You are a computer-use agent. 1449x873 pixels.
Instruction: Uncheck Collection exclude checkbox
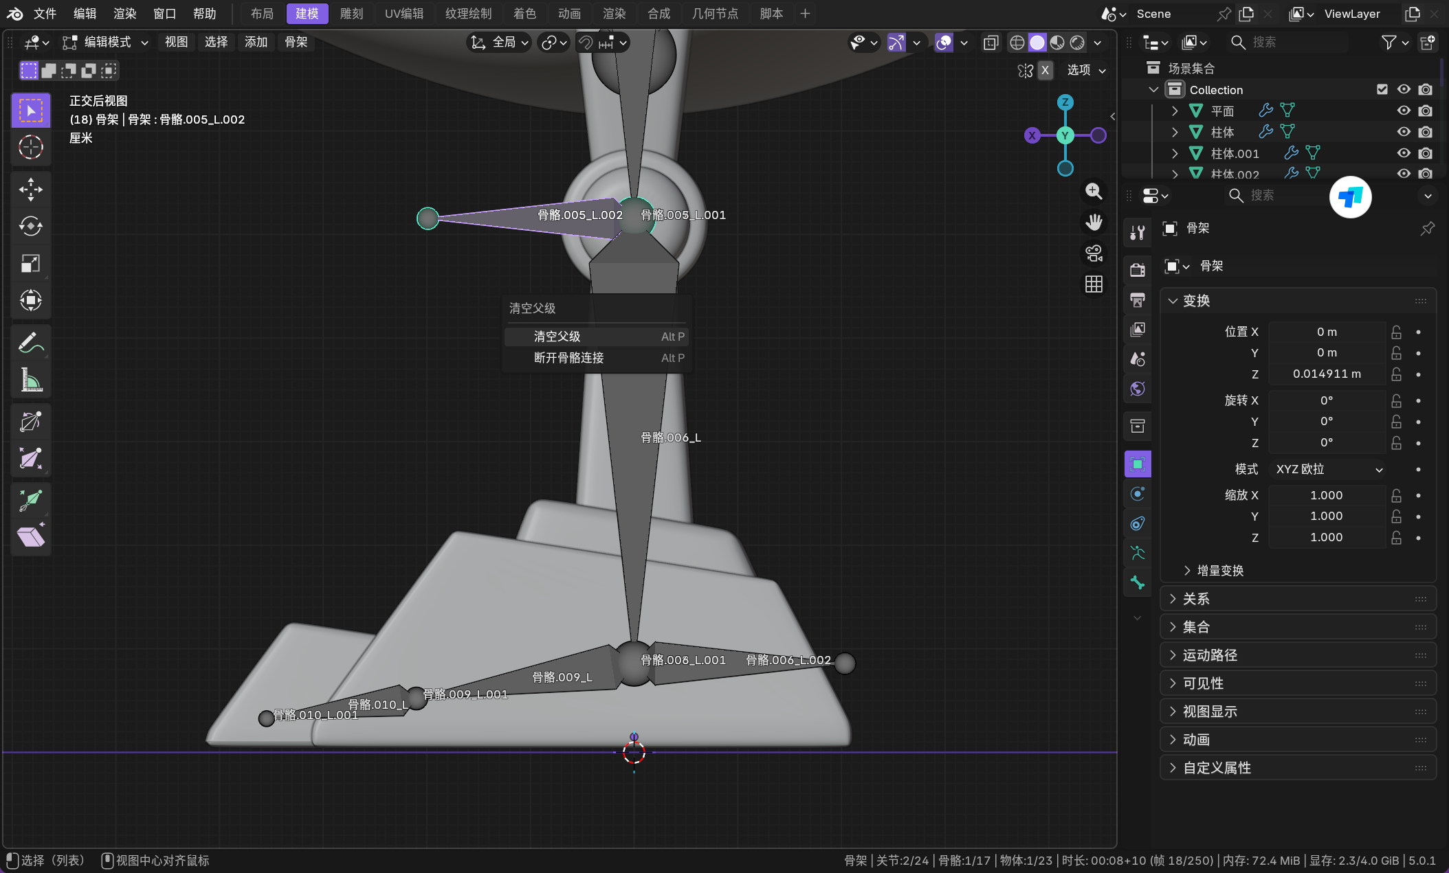pyautogui.click(x=1382, y=89)
